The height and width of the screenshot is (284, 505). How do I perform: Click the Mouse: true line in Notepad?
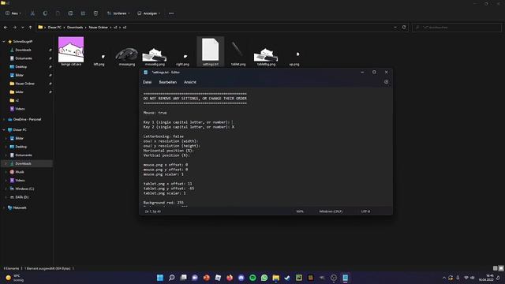pos(155,113)
